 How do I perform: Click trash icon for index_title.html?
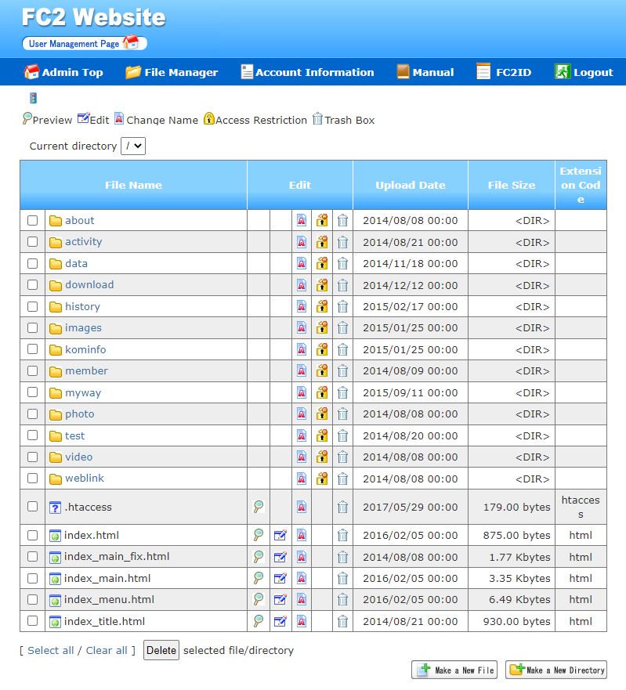pos(342,621)
